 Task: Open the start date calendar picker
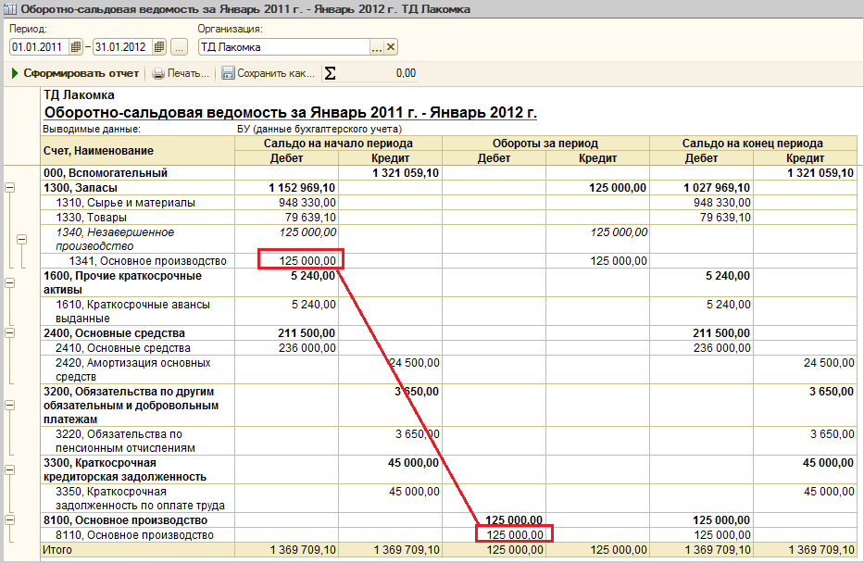coord(76,47)
